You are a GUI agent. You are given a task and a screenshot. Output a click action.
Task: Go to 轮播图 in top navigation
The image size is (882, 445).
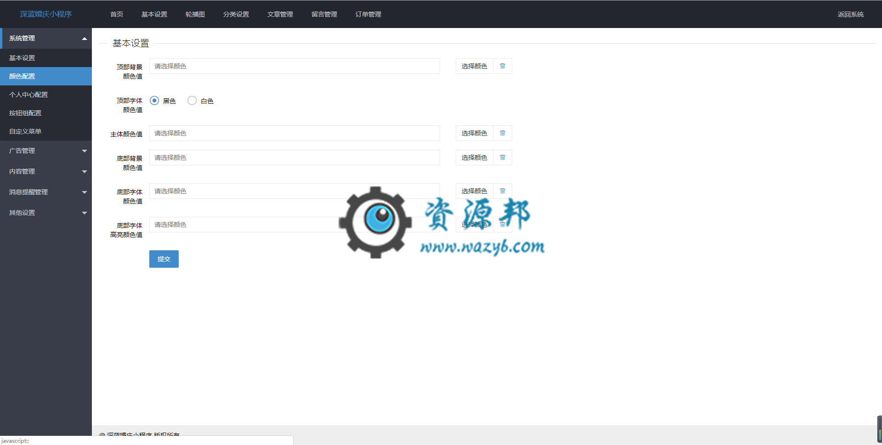(195, 14)
